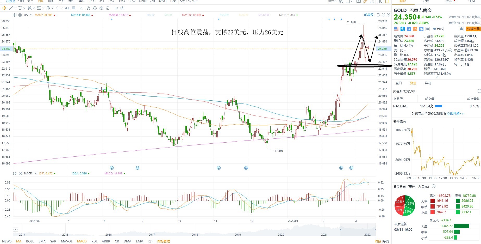Open the 显示 display dropdown

333,1
